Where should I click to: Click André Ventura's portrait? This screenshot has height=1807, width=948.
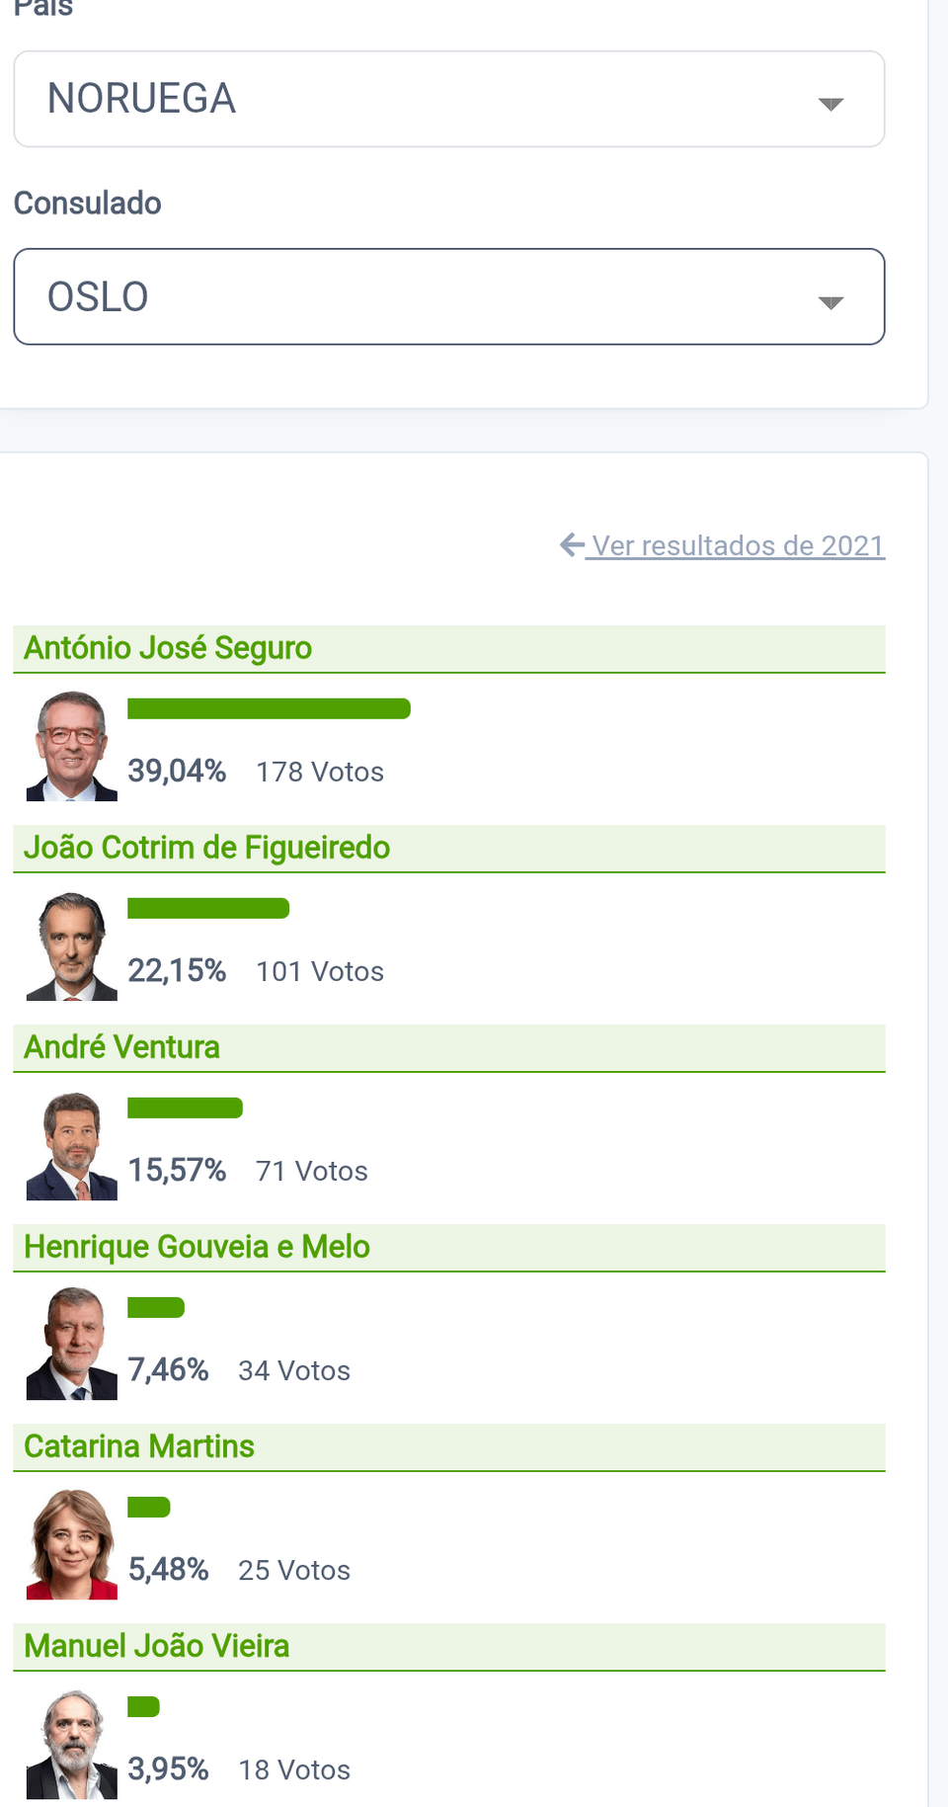point(71,1145)
